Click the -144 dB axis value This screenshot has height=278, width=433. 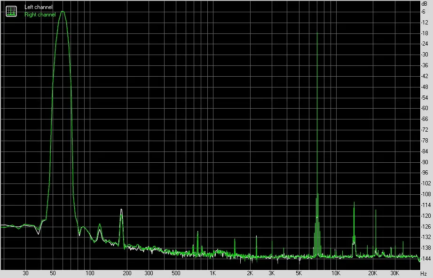click(x=425, y=259)
